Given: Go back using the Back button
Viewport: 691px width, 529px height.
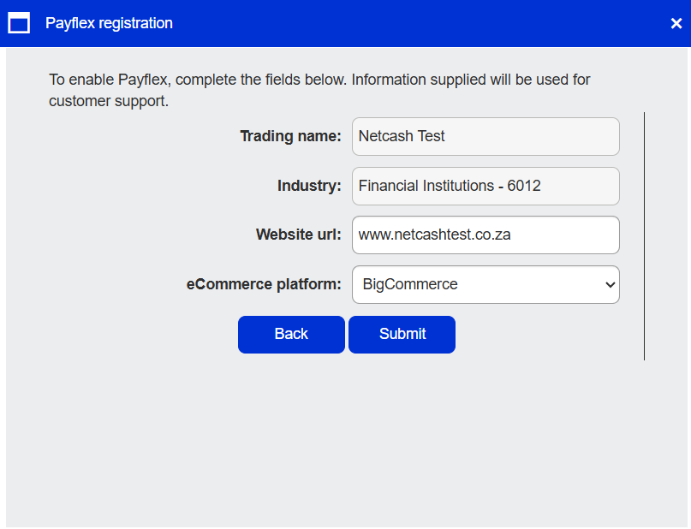Looking at the screenshot, I should coord(291,334).
